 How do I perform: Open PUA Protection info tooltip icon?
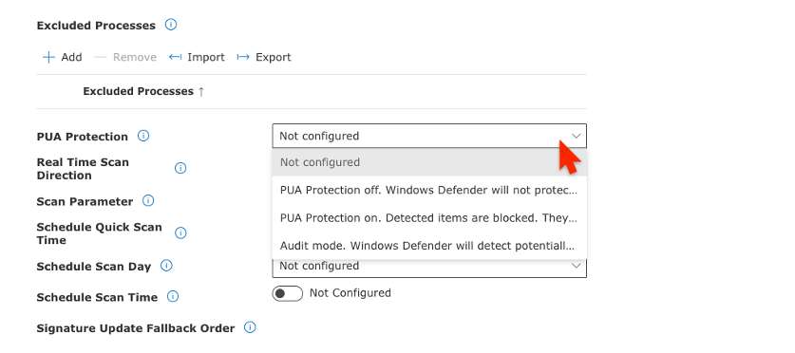[x=143, y=136]
